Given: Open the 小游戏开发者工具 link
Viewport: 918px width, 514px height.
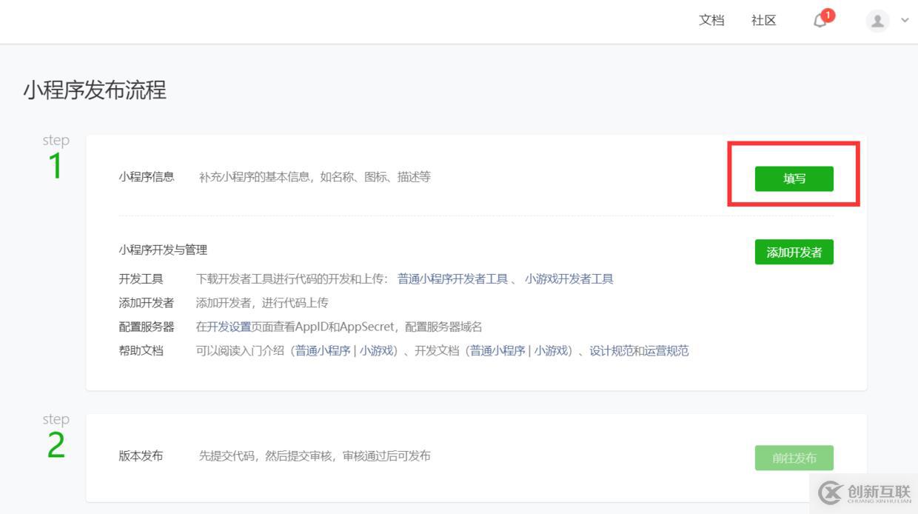Looking at the screenshot, I should tap(571, 279).
